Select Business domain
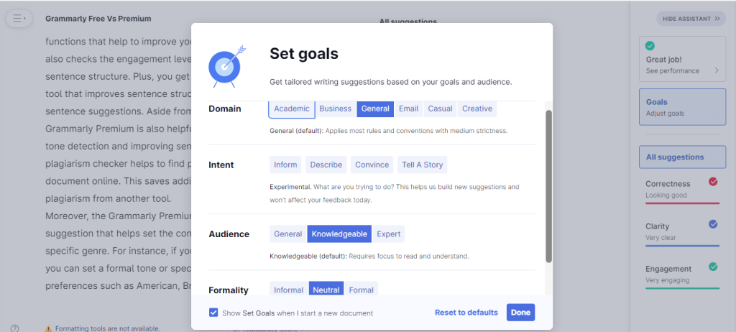This screenshot has height=332, width=736. pos(335,109)
